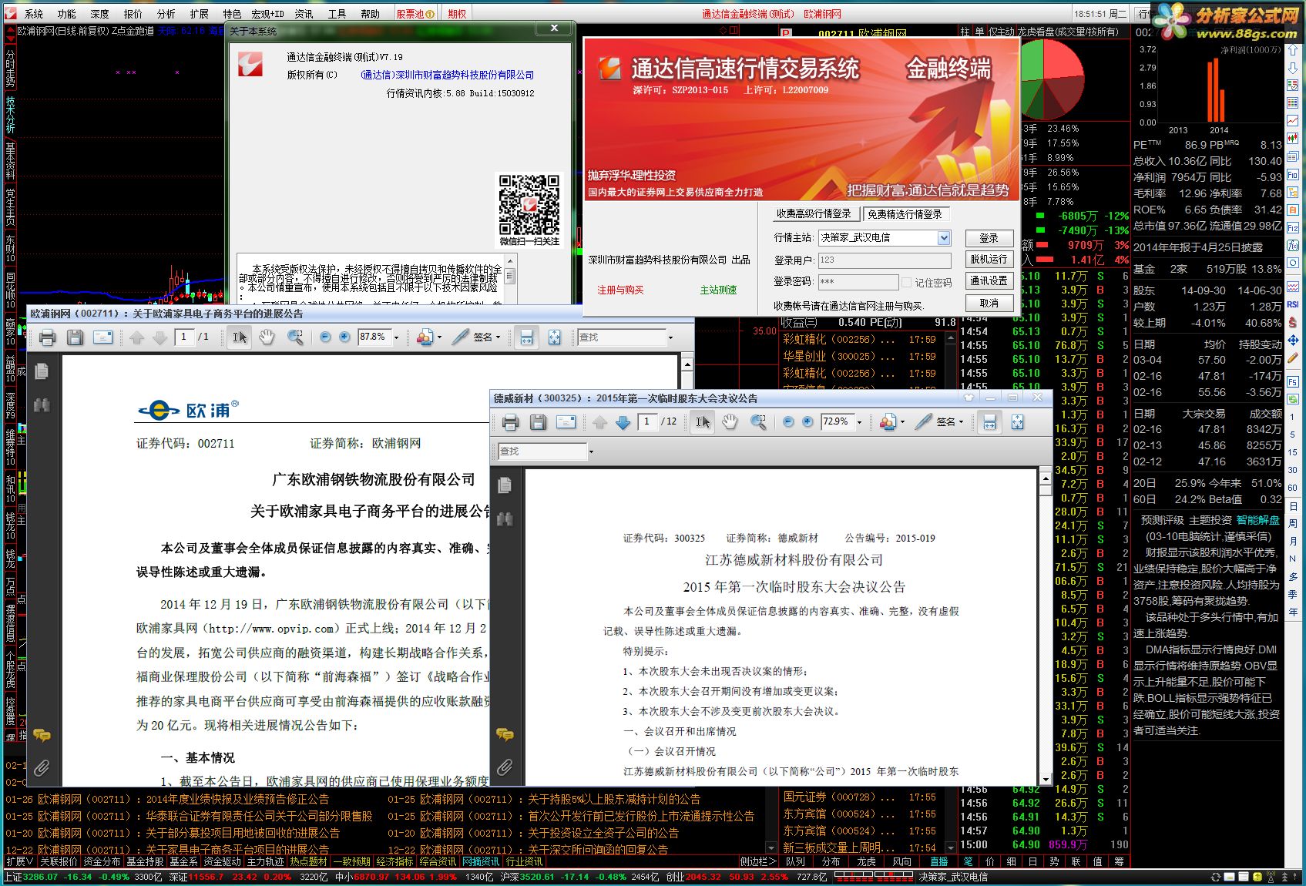Open the 系统 menu
This screenshot has width=1306, height=886.
pos(33,14)
